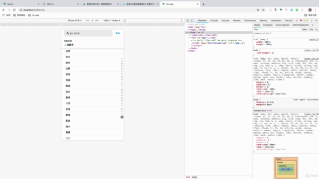This screenshot has height=179, width=319.
Task: Click the yellow warning count badge
Action: (306, 20)
